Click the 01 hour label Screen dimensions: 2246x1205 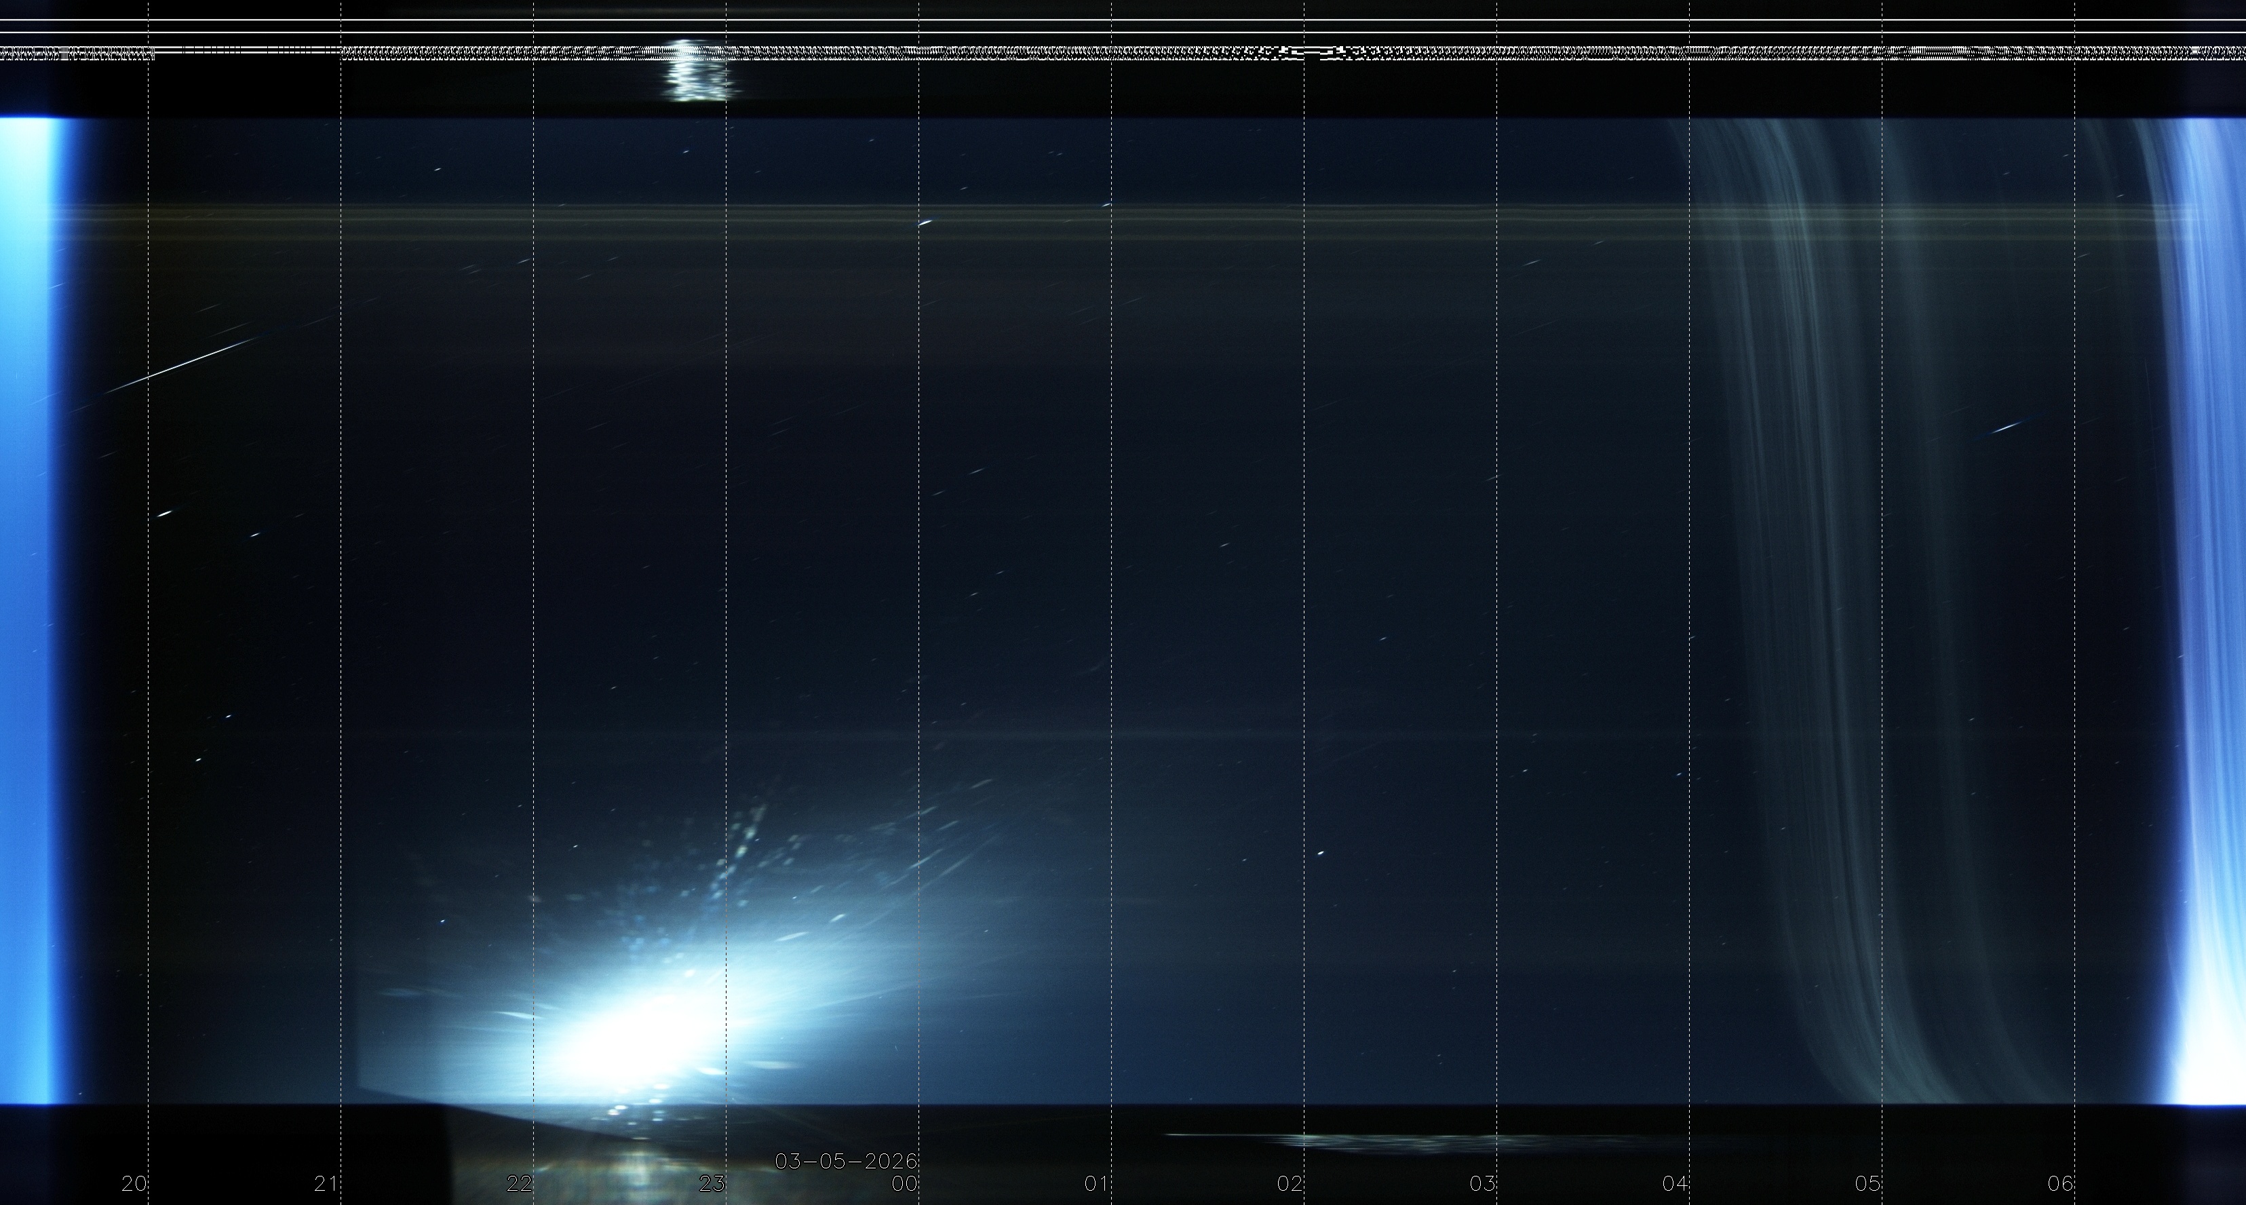1097,1183
